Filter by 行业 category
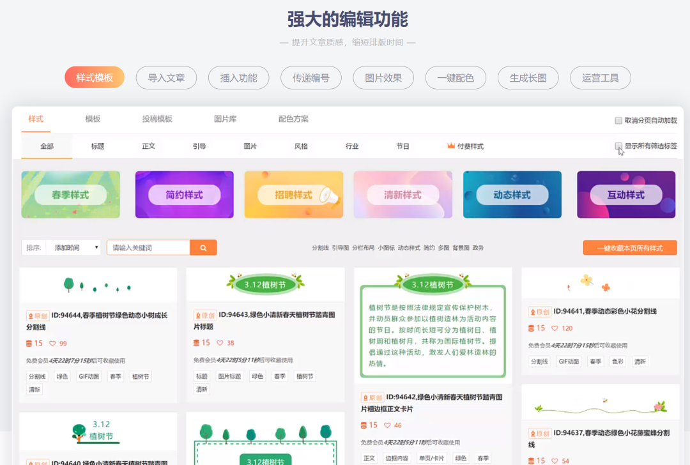The image size is (690, 465). click(352, 146)
